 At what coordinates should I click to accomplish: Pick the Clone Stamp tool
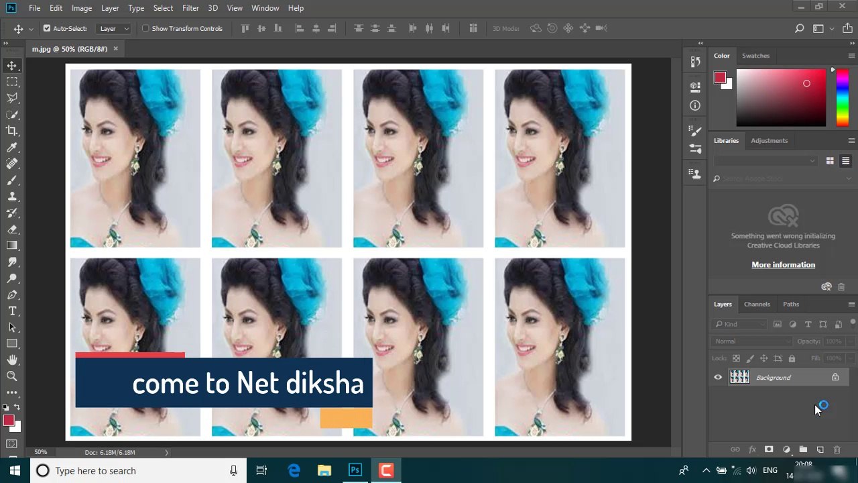tap(12, 197)
